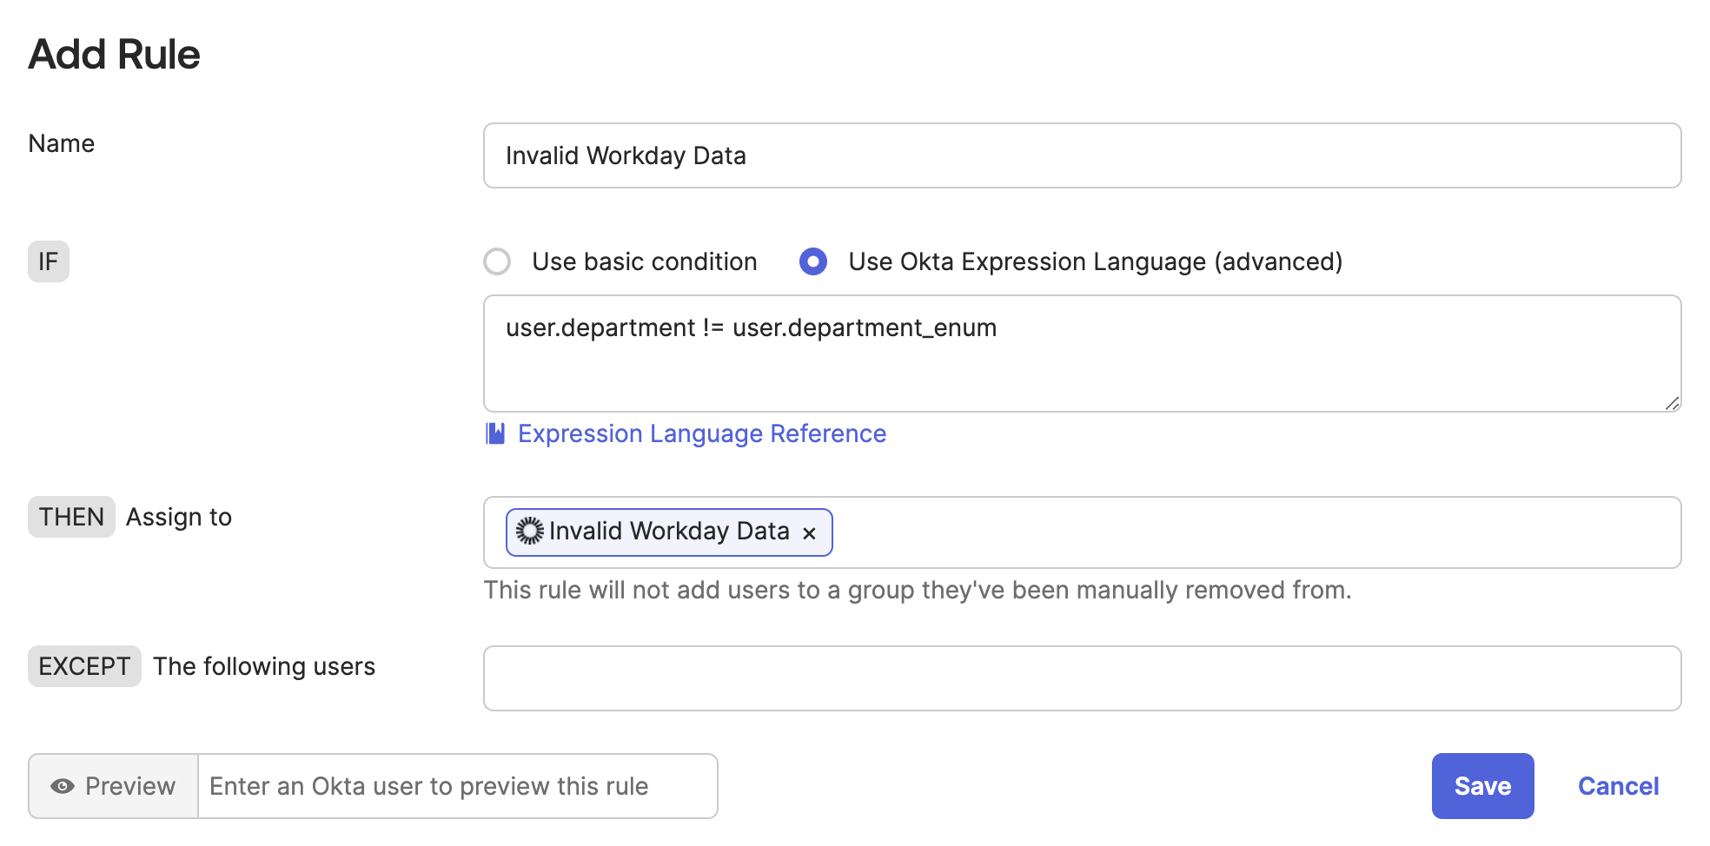This screenshot has height=846, width=1710.
Task: Open Expression Language Reference link
Action: pos(702,433)
